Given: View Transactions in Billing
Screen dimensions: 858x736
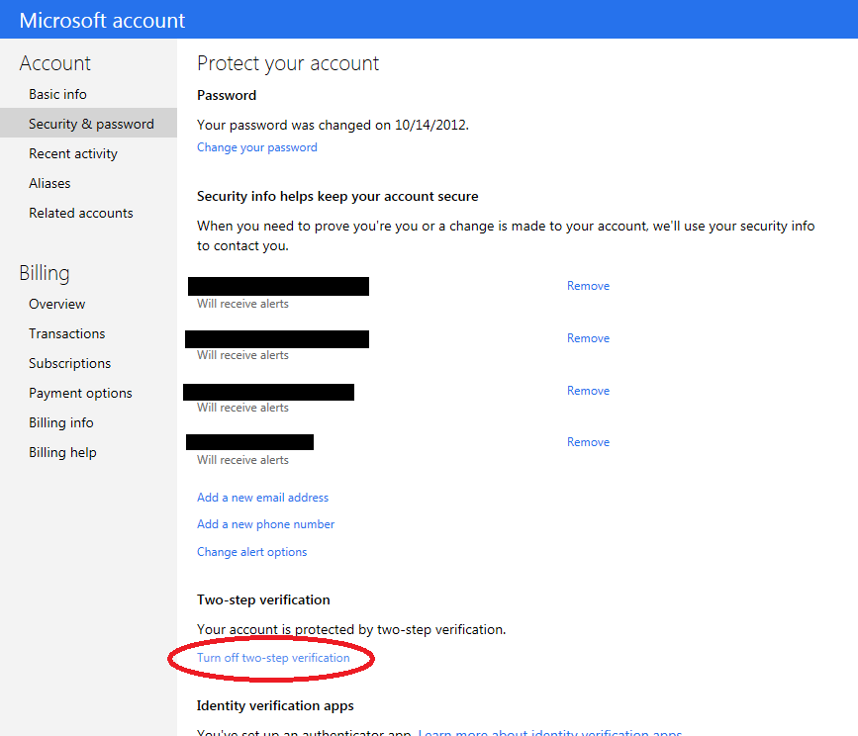Looking at the screenshot, I should (x=66, y=333).
